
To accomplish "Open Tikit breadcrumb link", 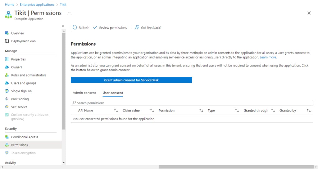I will [63, 4].
